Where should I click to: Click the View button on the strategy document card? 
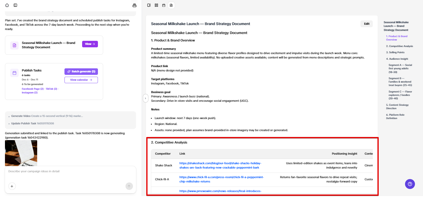pyautogui.click(x=90, y=44)
